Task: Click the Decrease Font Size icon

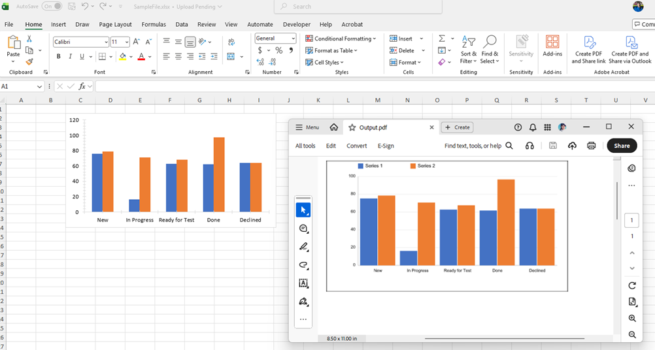Action: pyautogui.click(x=148, y=42)
